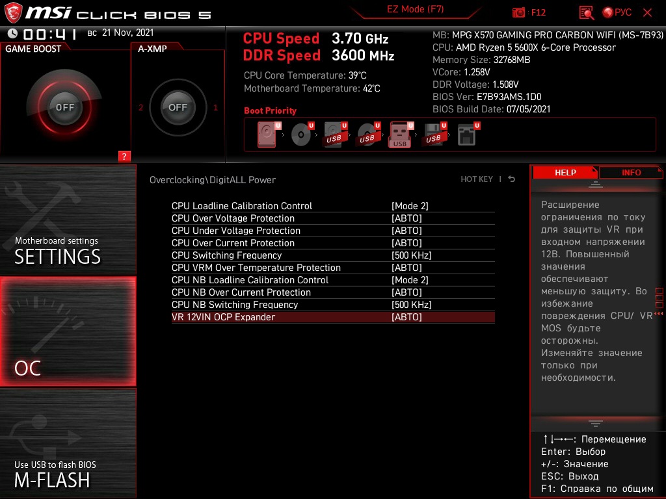This screenshot has height=499, width=666.
Task: Click the help panel bottom scroll grip
Action: [x=596, y=423]
